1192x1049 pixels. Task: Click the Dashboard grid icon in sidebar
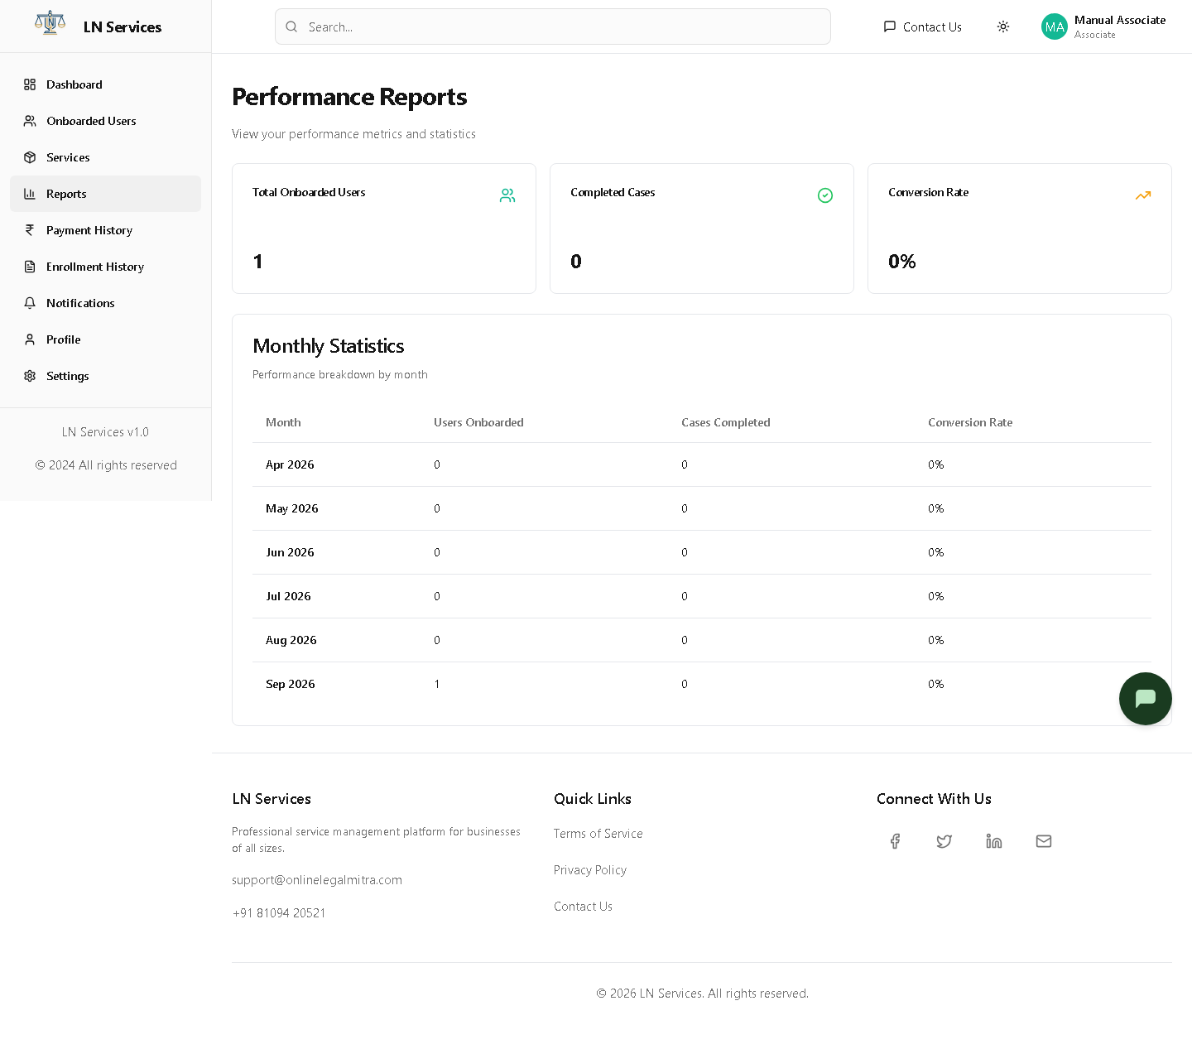pyautogui.click(x=30, y=84)
